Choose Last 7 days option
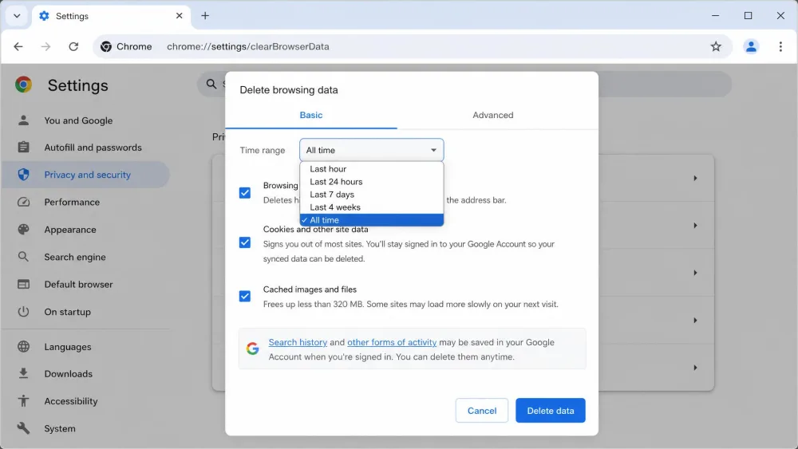Screen dimensions: 798x449 (372, 195)
